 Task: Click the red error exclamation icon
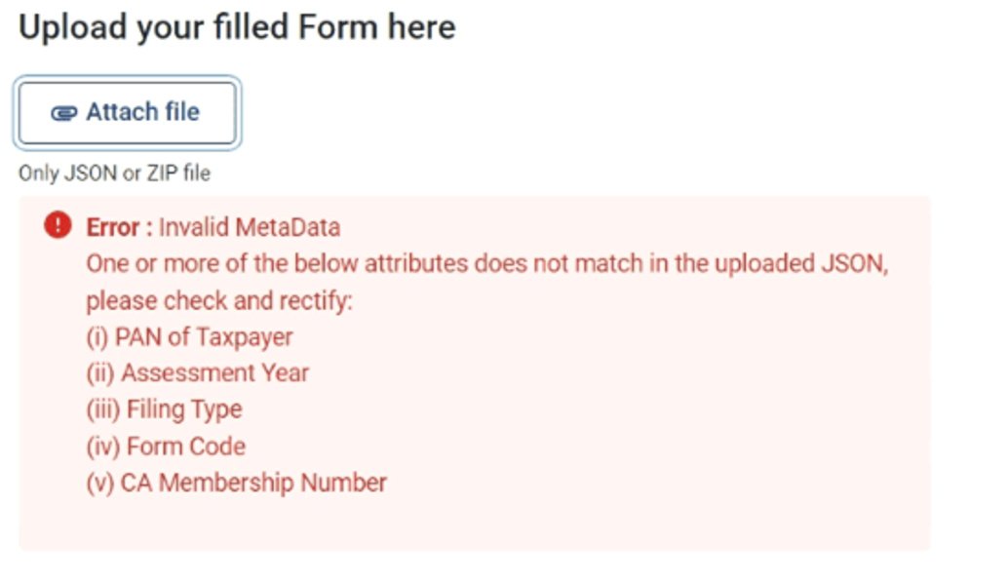pos(58,225)
